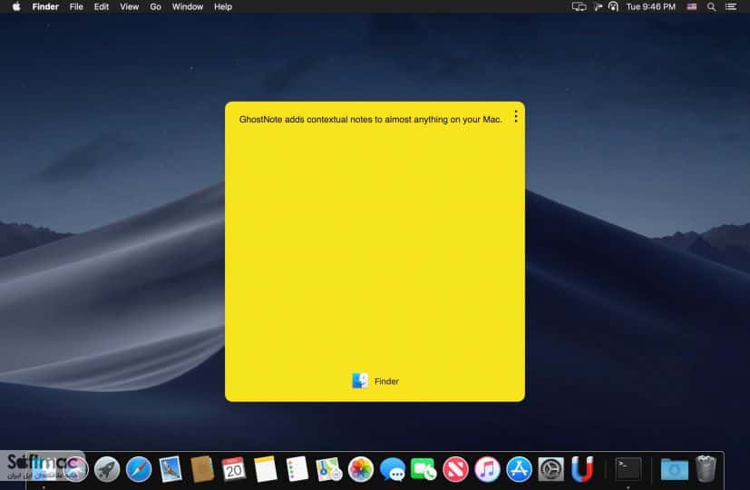The width and height of the screenshot is (750, 490).
Task: Open the Window menu
Action: (x=188, y=6)
